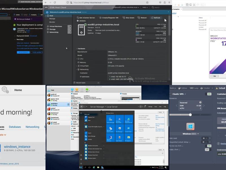
Task: Open Monitor under Host in ESXi navigator
Action: (52, 22)
